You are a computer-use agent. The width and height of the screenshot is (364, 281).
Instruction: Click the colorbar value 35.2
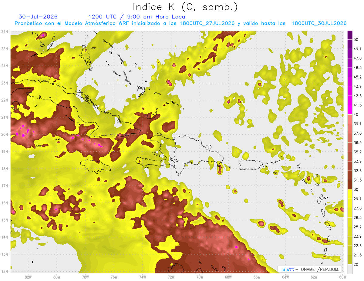[x=358, y=152]
